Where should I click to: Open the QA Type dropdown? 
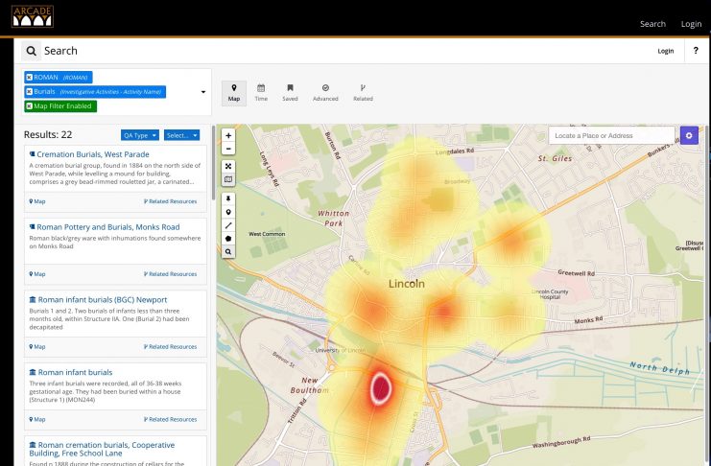pyautogui.click(x=139, y=135)
